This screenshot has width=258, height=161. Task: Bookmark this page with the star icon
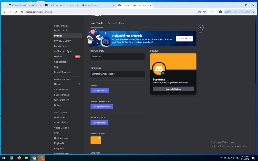coord(204,12)
